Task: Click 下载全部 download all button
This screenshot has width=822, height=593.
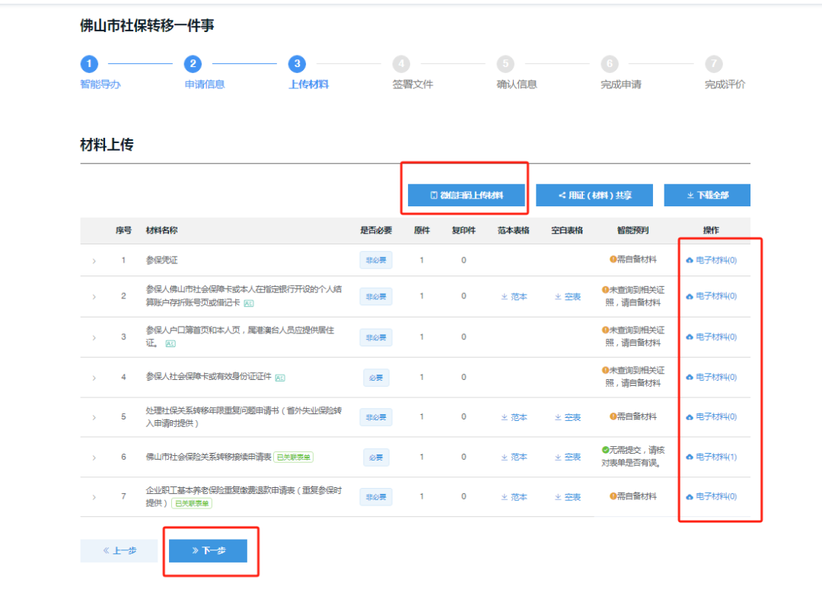Action: [707, 196]
